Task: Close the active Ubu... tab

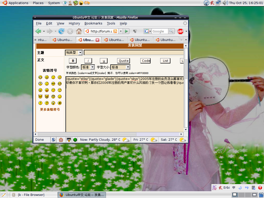Action: point(97,40)
